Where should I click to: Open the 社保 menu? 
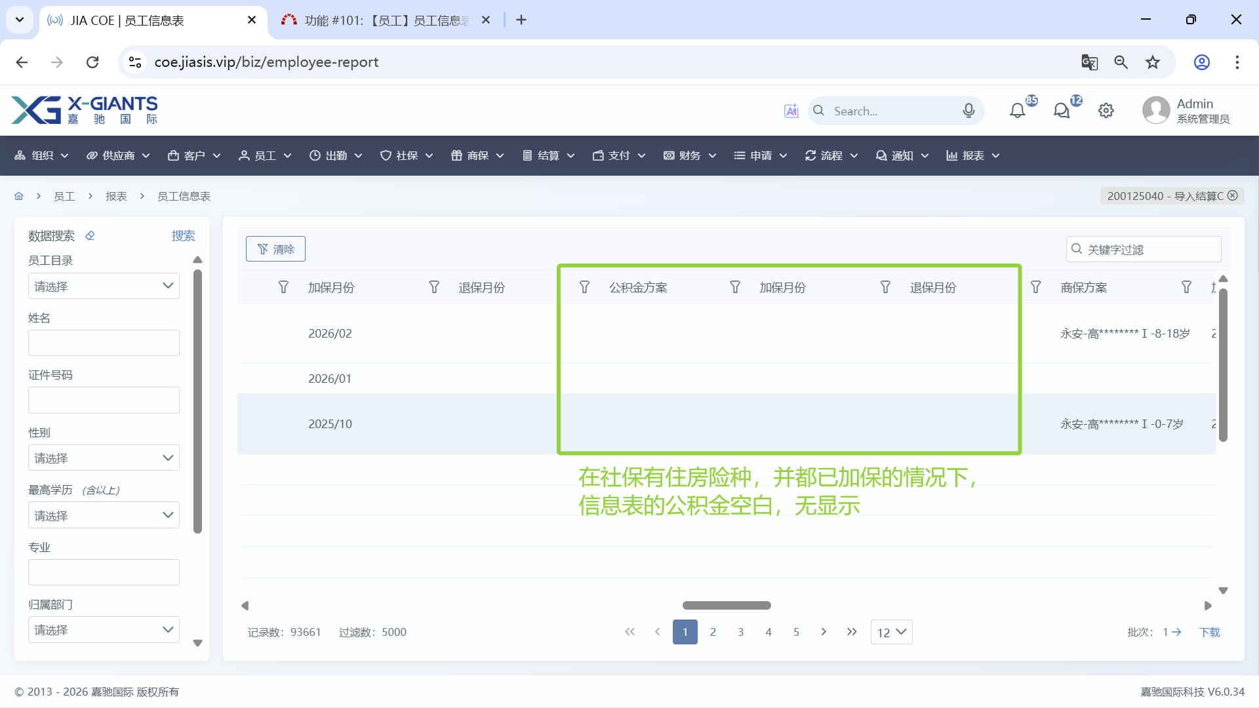[407, 155]
